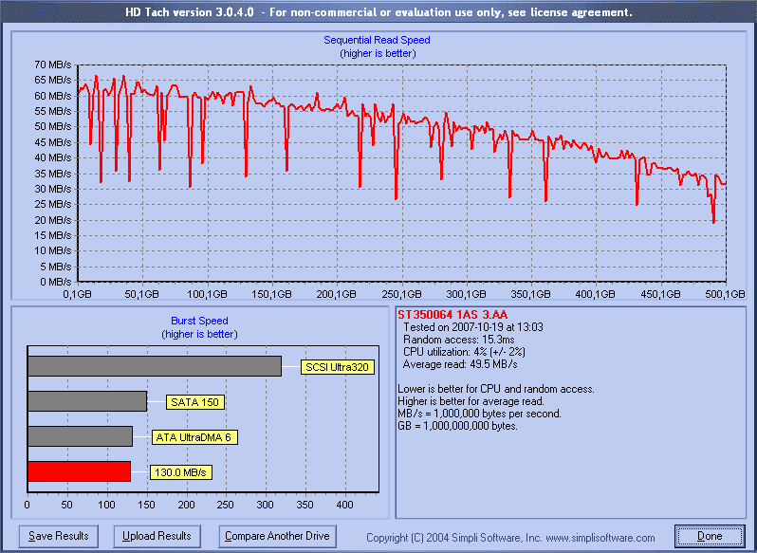The image size is (757, 553).
Task: Click the 400 tick on burst axis
Action: [344, 505]
